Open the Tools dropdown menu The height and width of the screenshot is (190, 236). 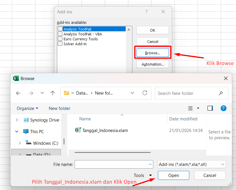coord(143,175)
